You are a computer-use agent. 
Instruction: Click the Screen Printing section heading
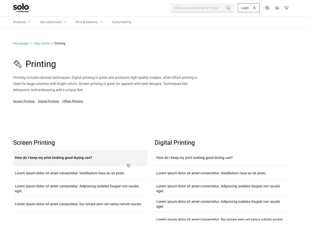34,143
